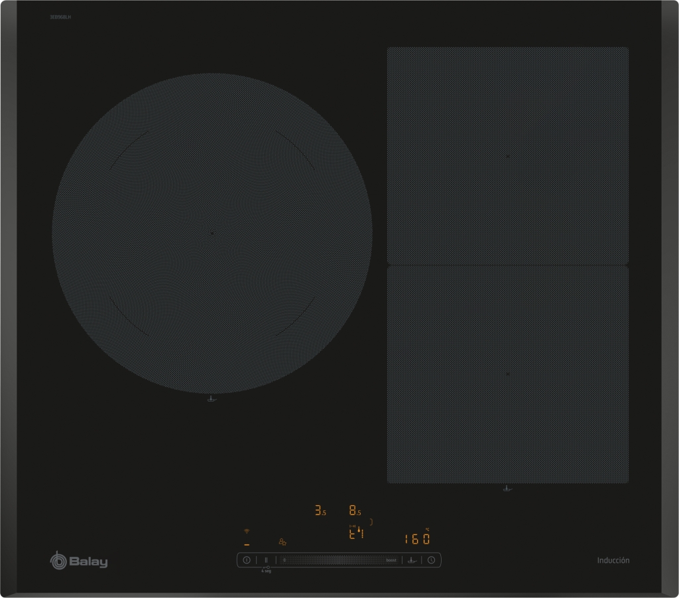Tap the pan symbol below the flex zone
This screenshot has height=598, width=679.
point(507,490)
